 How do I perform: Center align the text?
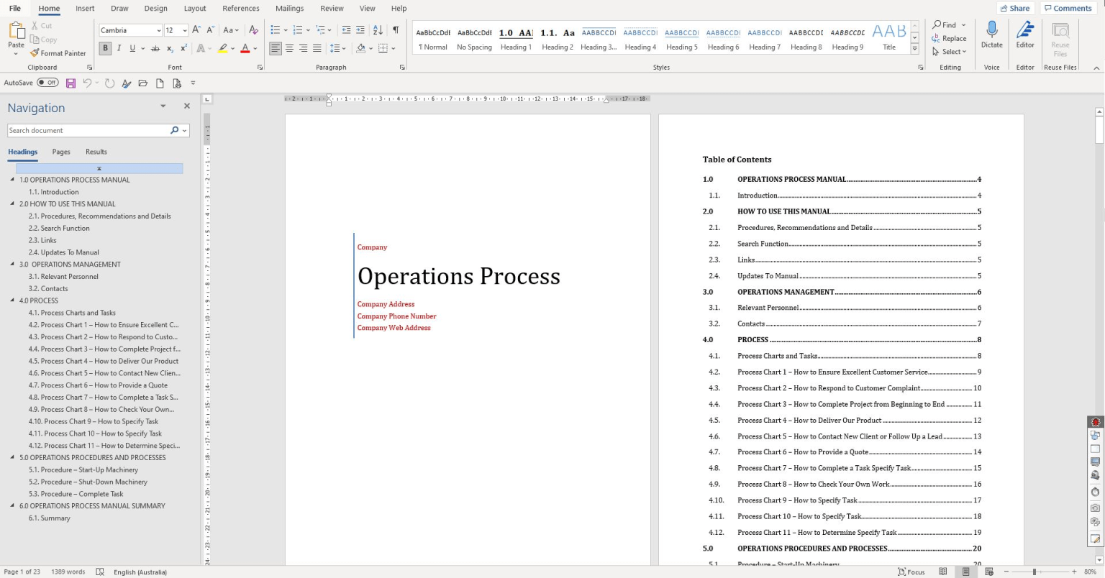coord(289,48)
